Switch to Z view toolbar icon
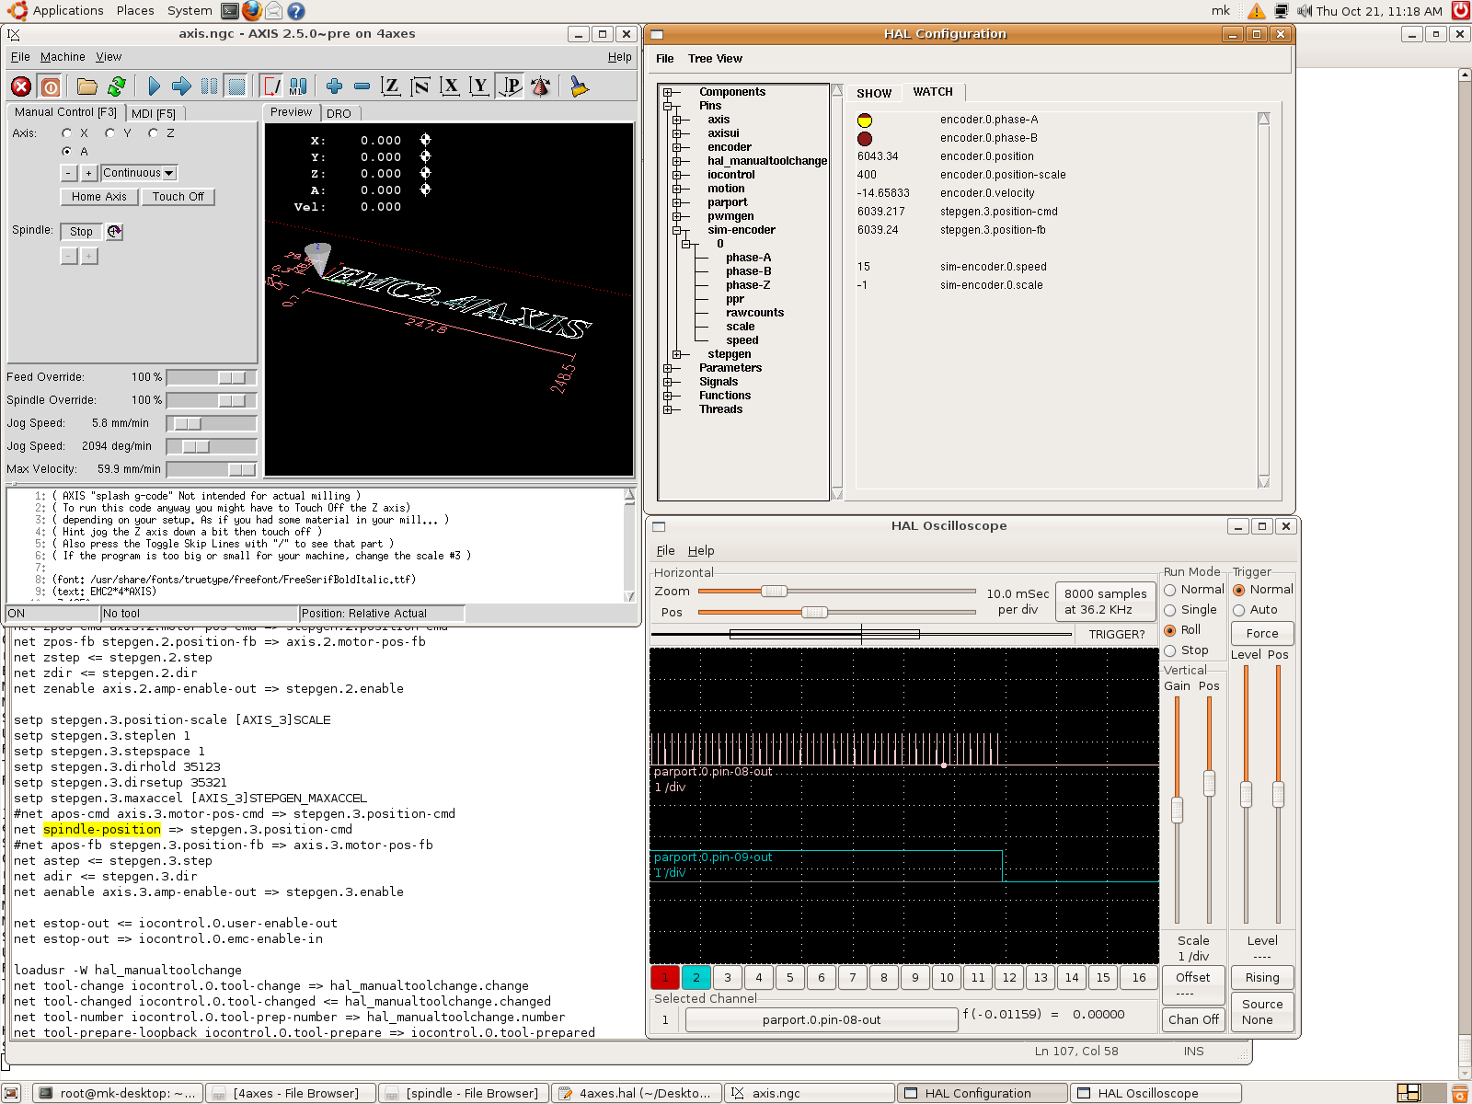 (x=391, y=86)
